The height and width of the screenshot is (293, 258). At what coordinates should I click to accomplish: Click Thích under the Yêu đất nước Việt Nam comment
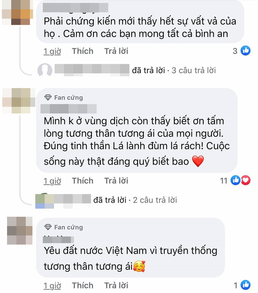click(x=82, y=285)
